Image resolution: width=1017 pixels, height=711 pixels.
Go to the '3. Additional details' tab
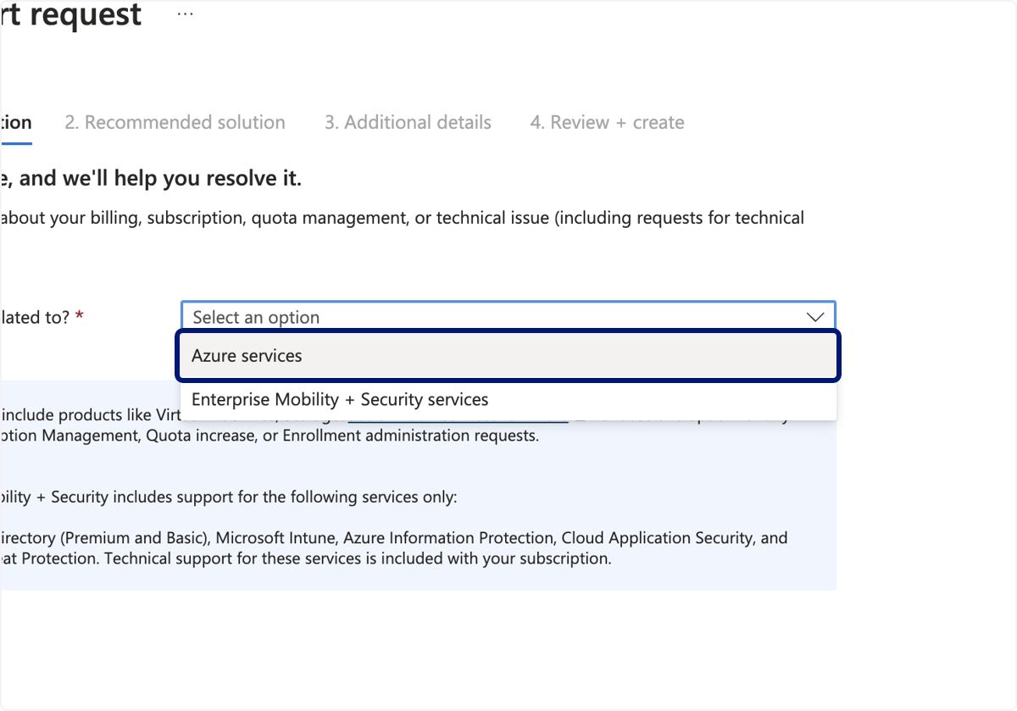point(408,122)
